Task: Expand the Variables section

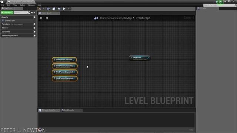Action: [x=6, y=32]
